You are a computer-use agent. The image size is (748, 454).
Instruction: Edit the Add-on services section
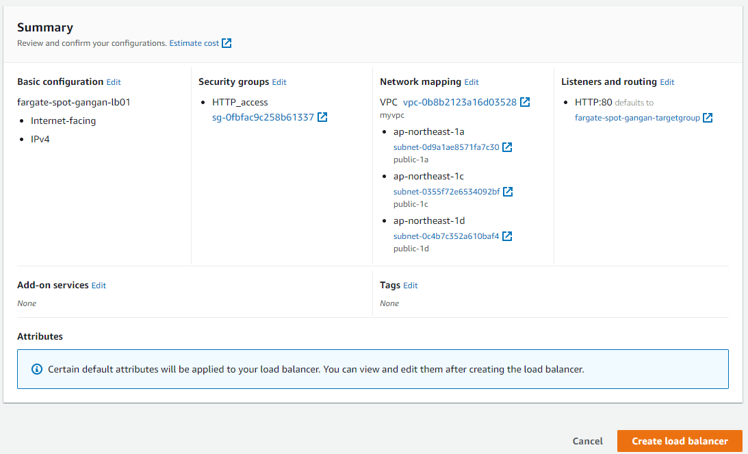99,286
